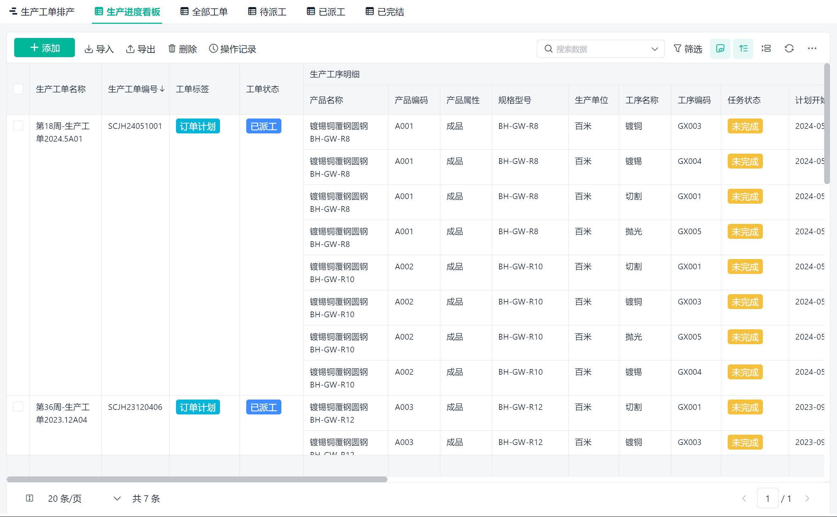Viewport: 837px width, 517px height.
Task: Sort by 生产工单编号 column arrow
Action: [x=162, y=89]
